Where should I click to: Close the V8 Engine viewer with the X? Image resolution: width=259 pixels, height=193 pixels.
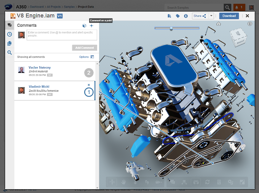pyautogui.click(x=247, y=16)
